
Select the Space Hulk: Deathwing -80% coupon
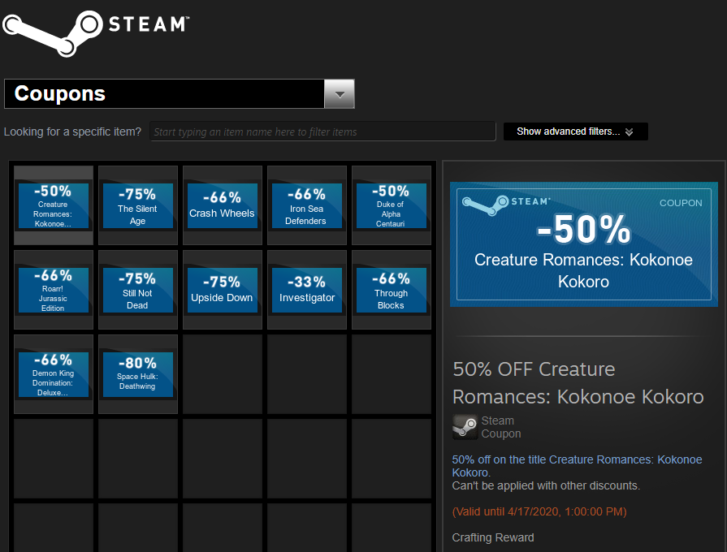click(138, 374)
